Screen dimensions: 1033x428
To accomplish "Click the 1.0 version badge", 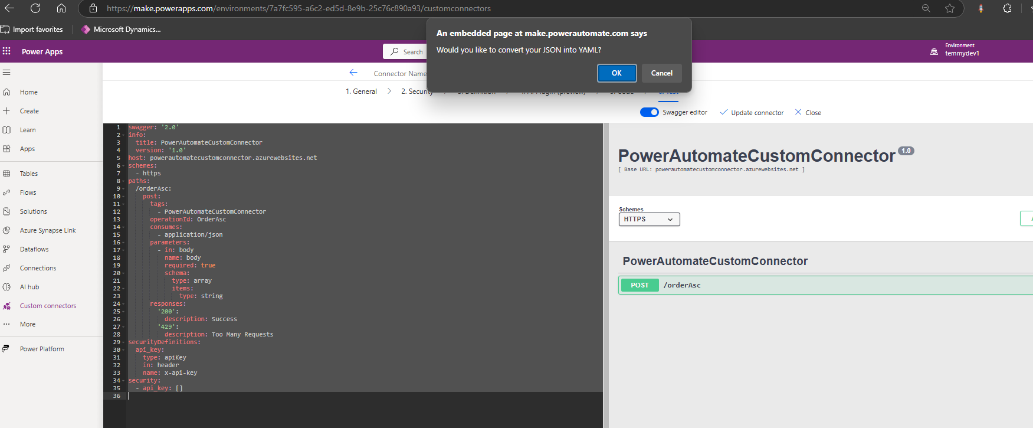I will (906, 151).
